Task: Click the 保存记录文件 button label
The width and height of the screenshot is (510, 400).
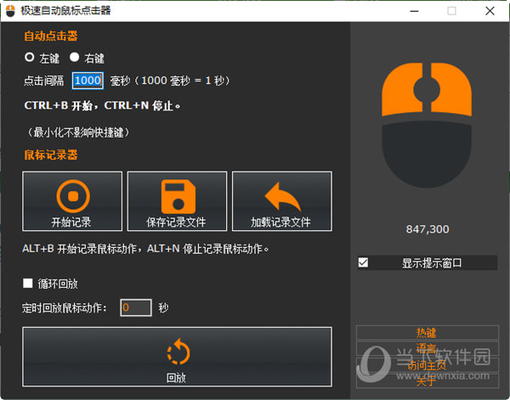Action: [176, 223]
